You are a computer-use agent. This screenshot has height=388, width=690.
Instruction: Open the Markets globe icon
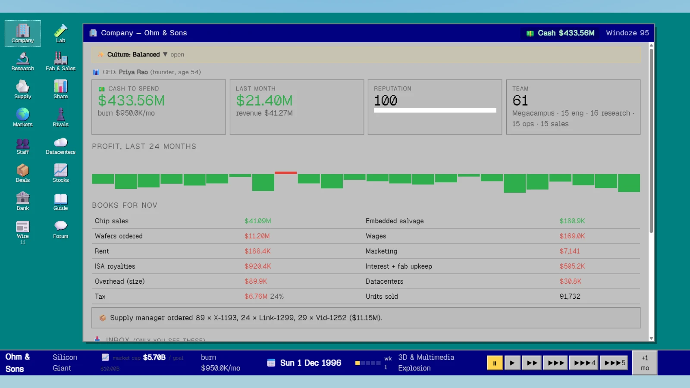click(x=22, y=117)
